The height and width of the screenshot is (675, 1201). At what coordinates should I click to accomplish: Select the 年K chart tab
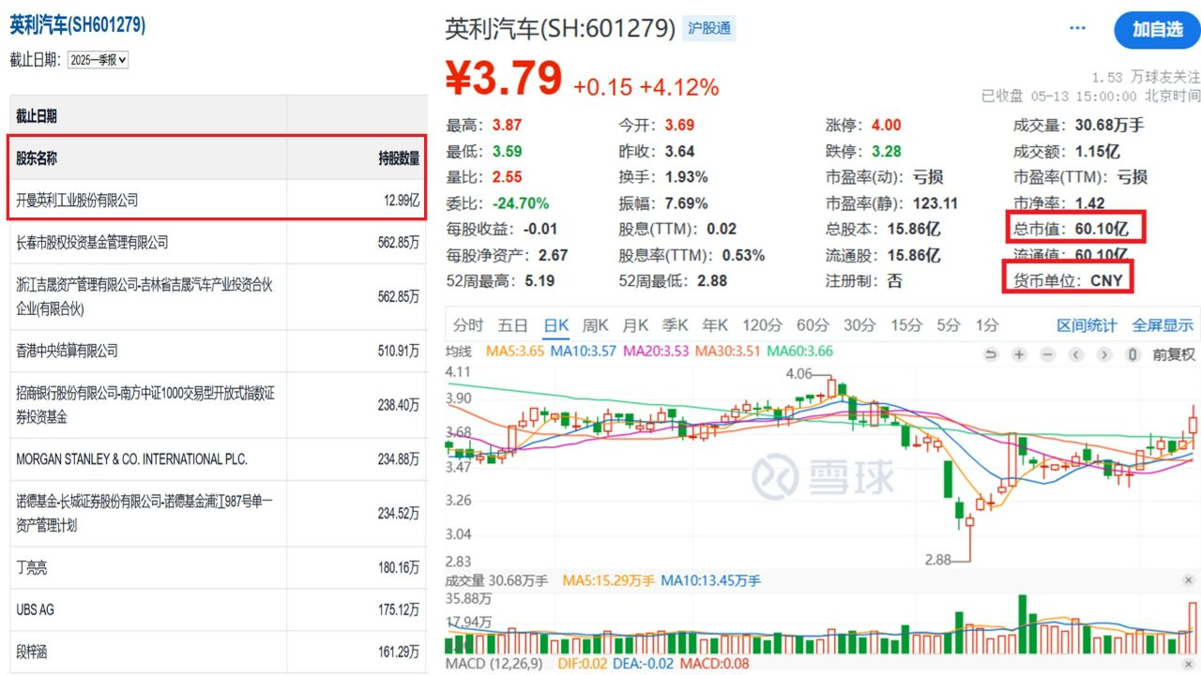coord(715,325)
